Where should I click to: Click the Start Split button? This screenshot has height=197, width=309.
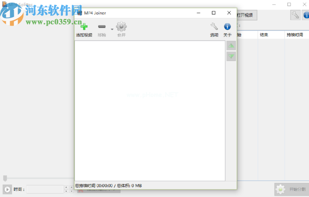[x=292, y=189]
